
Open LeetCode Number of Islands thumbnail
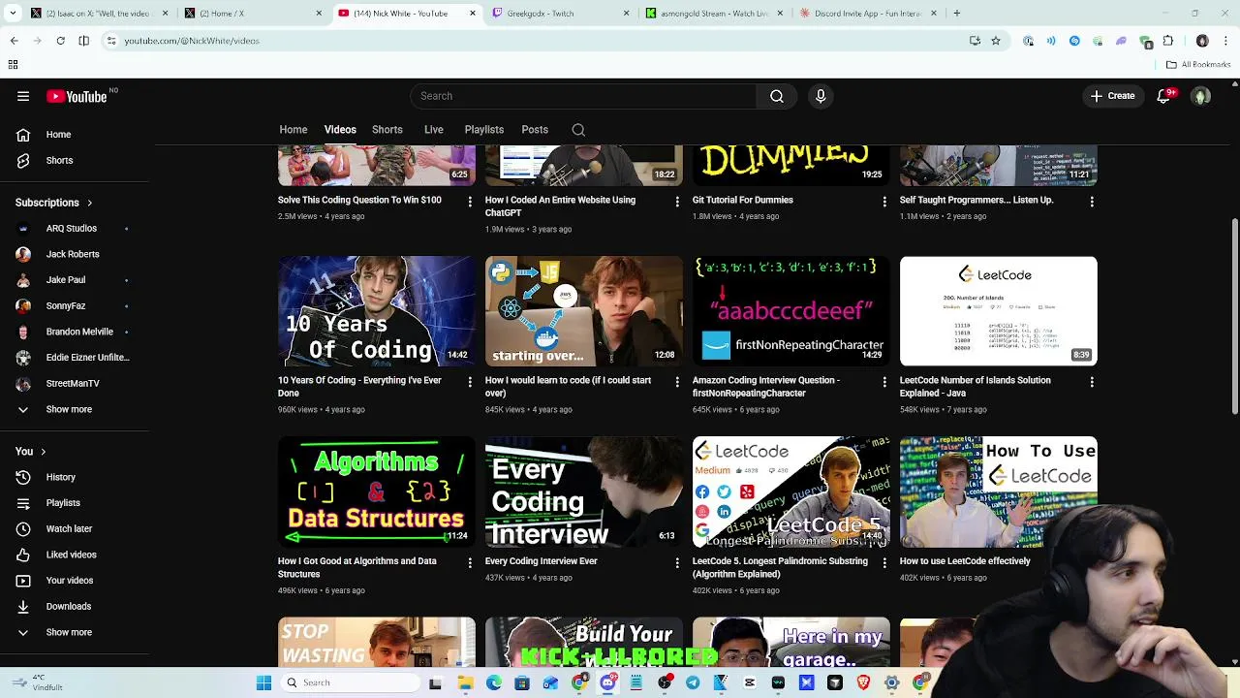tap(999, 311)
